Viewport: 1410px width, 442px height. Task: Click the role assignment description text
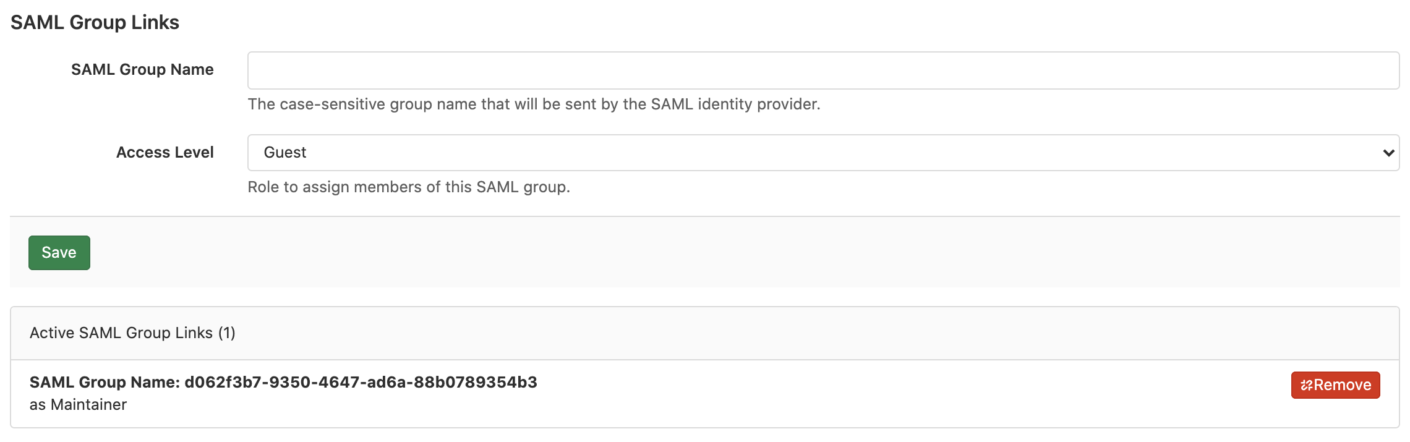409,186
